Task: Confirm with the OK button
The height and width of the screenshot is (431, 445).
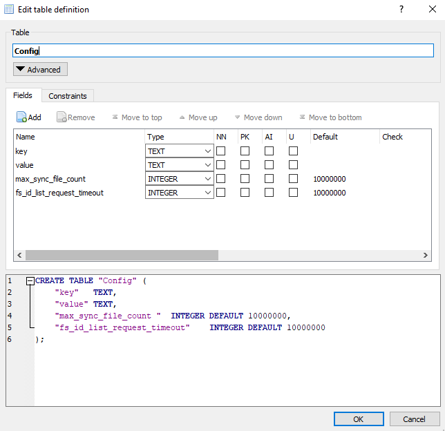Action: (x=358, y=419)
